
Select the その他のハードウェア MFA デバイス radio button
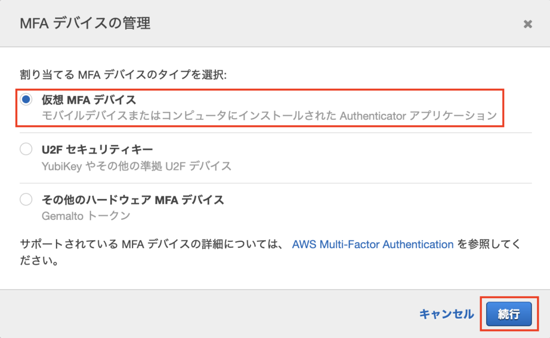tap(26, 200)
